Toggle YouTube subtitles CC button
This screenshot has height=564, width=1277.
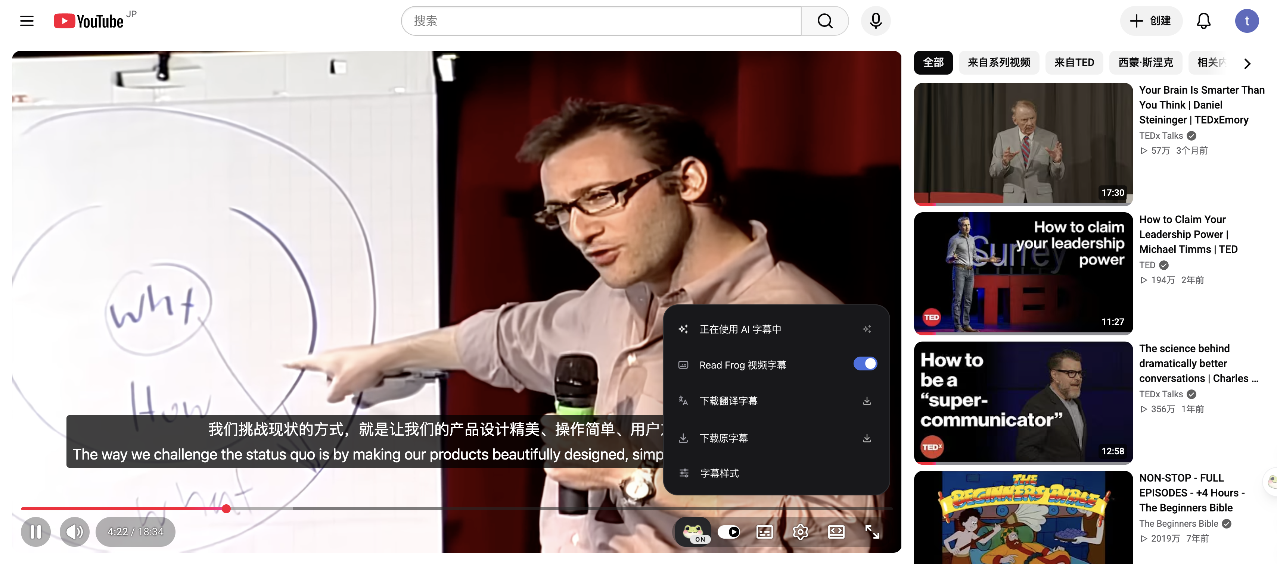(x=764, y=532)
